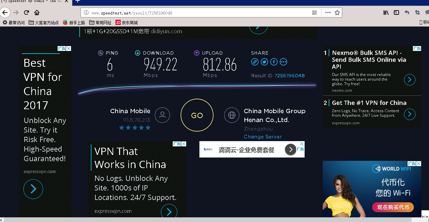429x222 pixels.
Task: Open the Firefox Library menu
Action: 386,12
